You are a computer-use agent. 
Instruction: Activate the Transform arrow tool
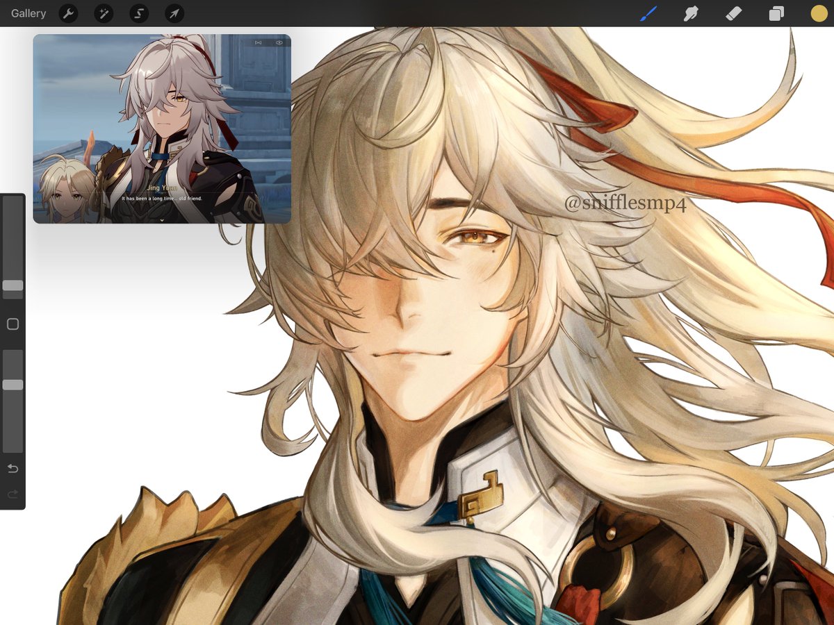click(x=174, y=13)
